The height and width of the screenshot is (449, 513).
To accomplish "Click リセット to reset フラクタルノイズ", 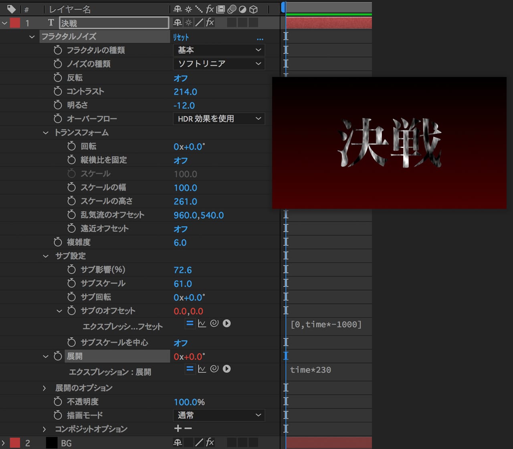I will [181, 37].
